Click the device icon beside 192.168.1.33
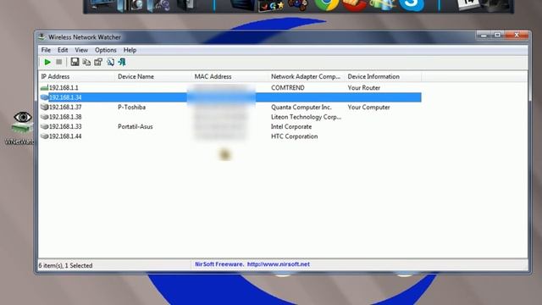 [44, 126]
